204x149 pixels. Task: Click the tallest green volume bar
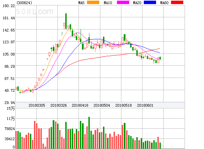pos(89,133)
